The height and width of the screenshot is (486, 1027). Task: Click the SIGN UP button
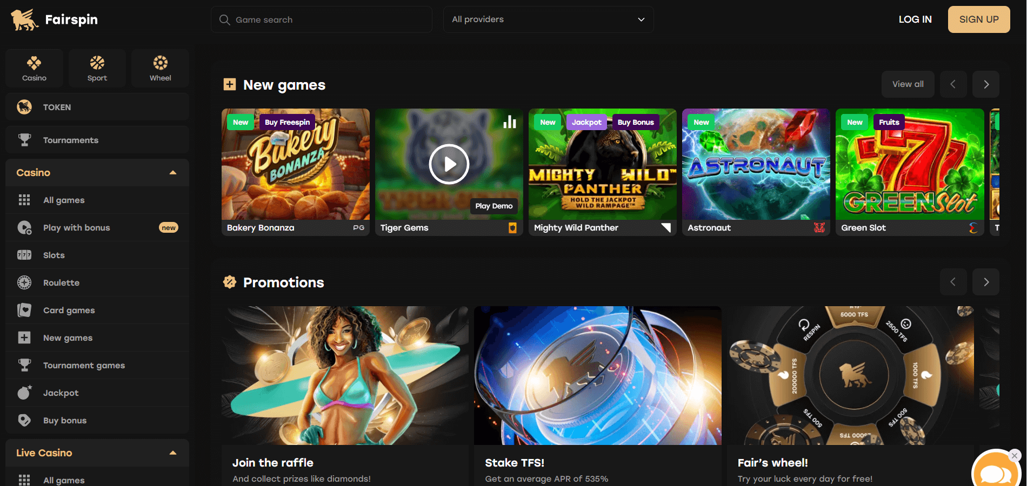pyautogui.click(x=978, y=19)
